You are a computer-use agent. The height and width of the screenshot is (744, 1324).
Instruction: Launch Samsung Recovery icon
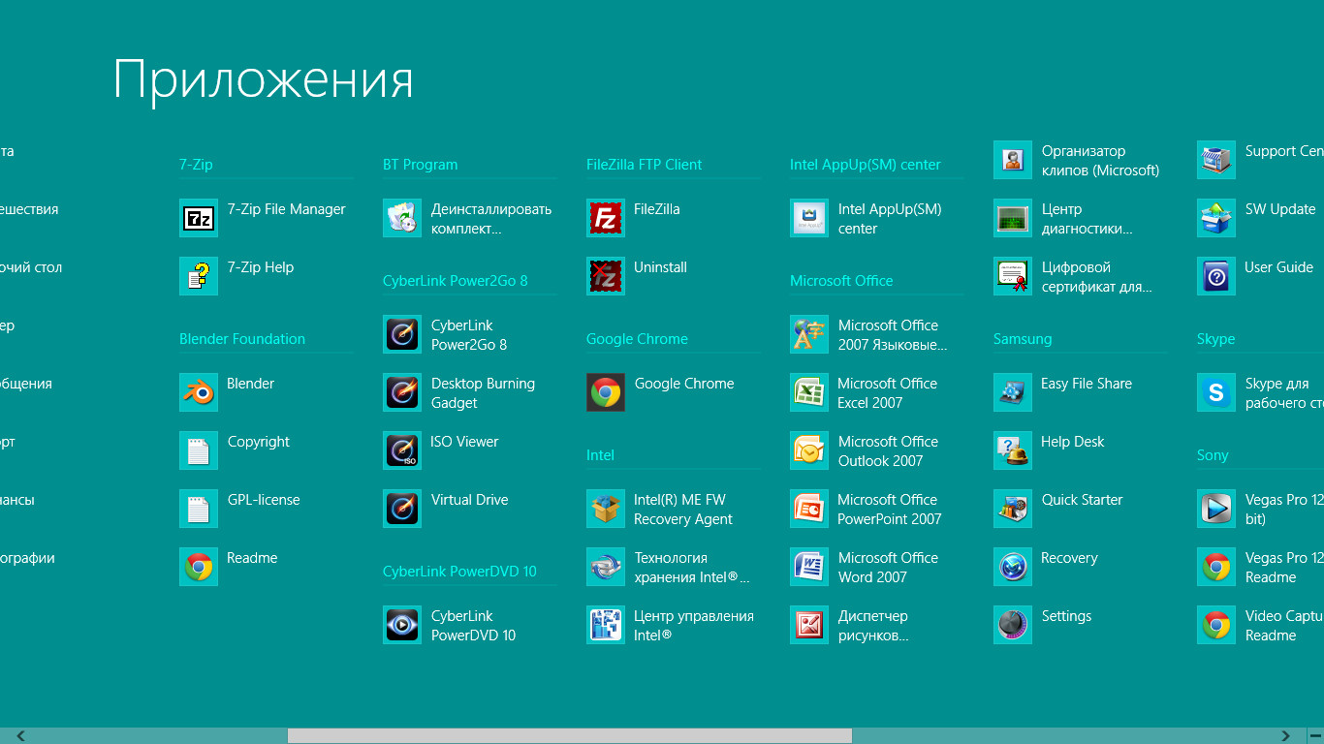[1013, 567]
